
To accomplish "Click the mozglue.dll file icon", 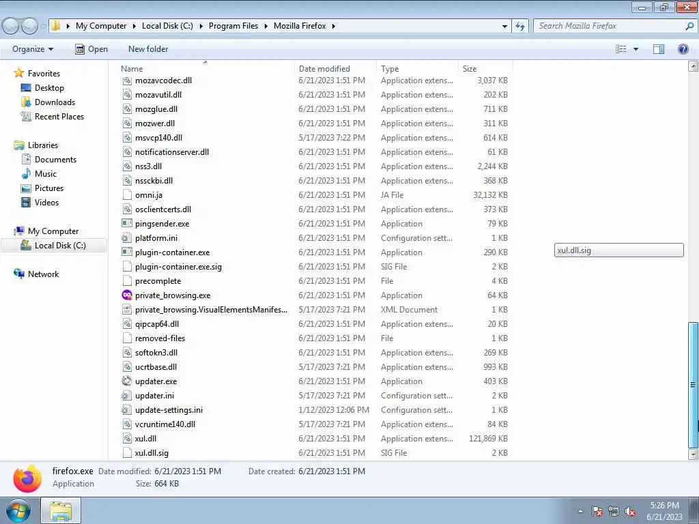I will pos(127,108).
